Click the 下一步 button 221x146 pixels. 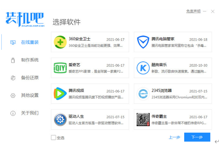click(197, 137)
